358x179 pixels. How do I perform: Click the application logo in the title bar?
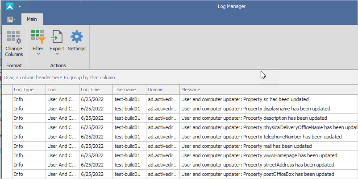point(10,6)
